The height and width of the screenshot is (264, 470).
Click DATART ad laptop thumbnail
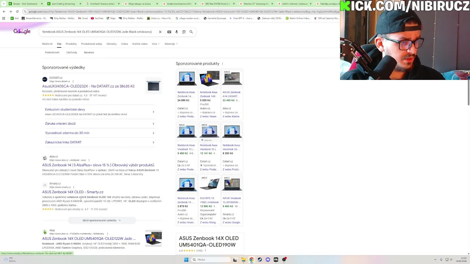(153, 86)
